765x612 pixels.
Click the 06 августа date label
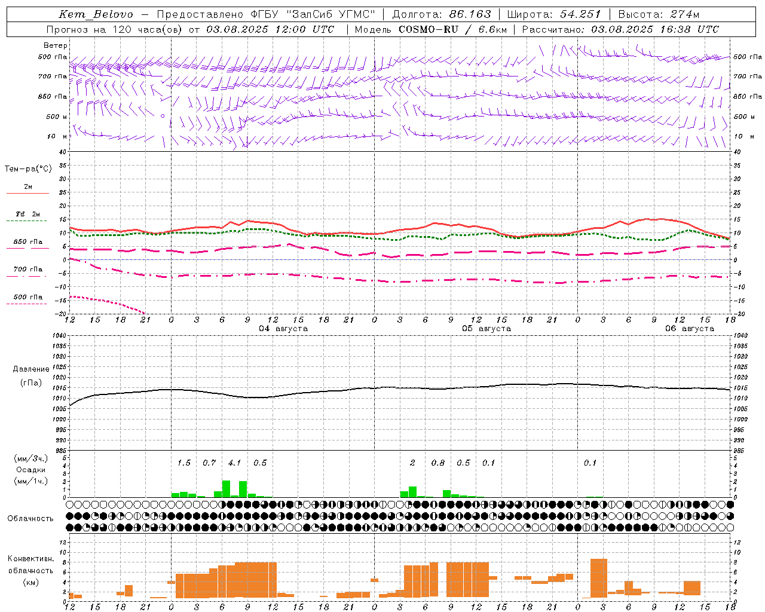point(690,329)
